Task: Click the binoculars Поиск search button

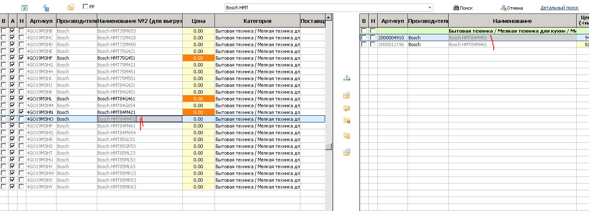Action: [463, 8]
